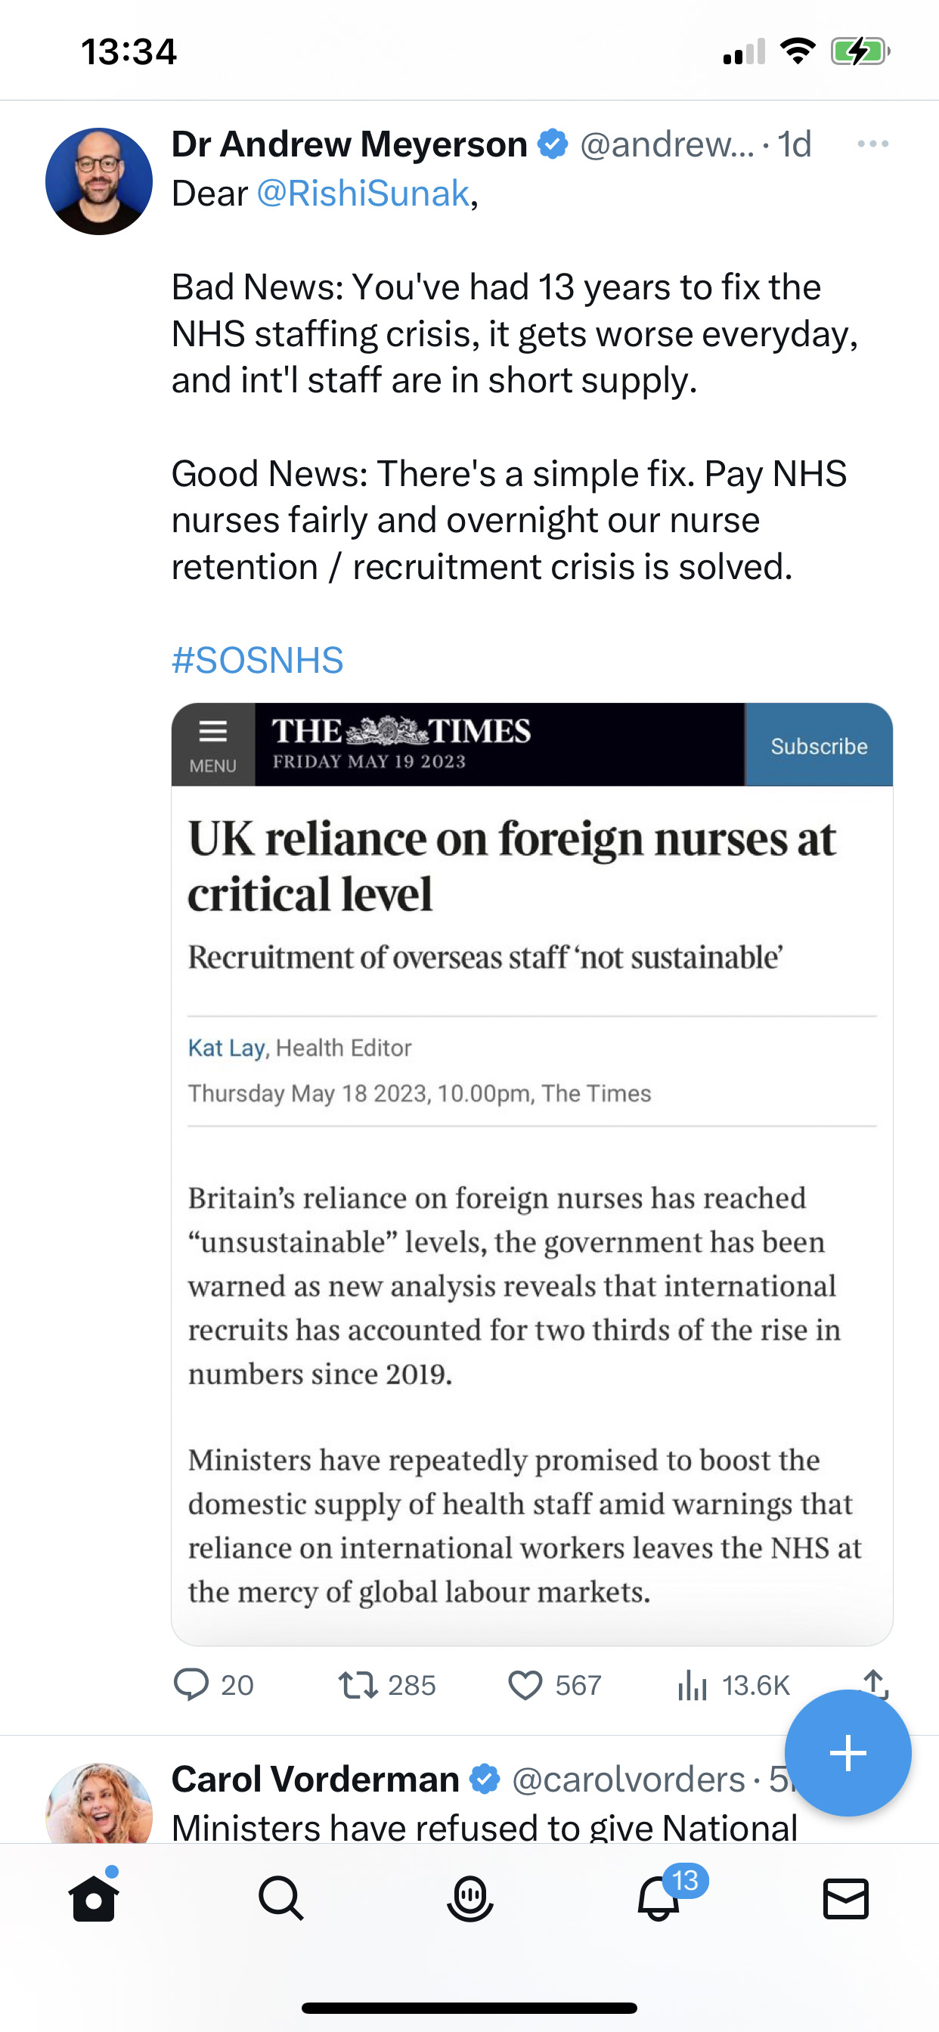Open Search tab in bottom bar
939x2032 pixels.
pyautogui.click(x=282, y=1897)
